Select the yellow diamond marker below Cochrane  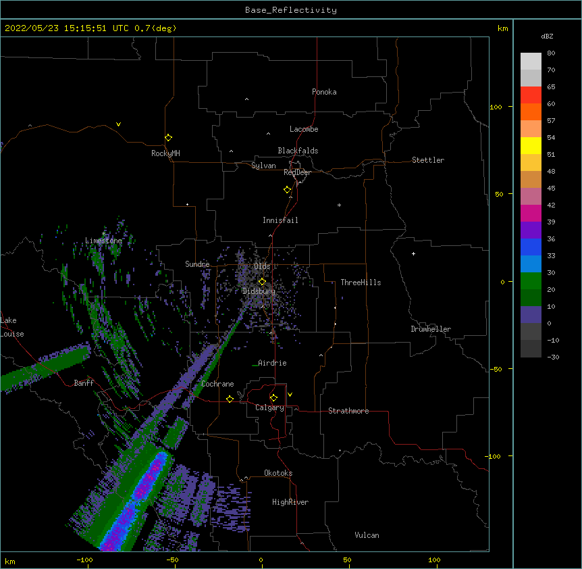(230, 399)
